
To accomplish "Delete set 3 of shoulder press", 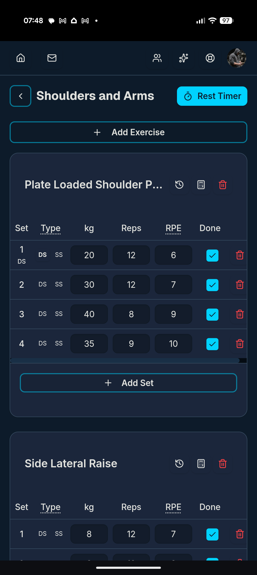I will [240, 314].
